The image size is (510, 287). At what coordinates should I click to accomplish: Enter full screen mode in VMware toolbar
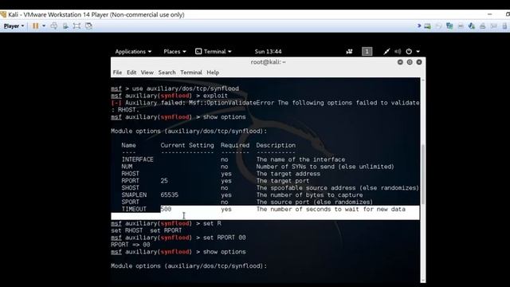76,26
